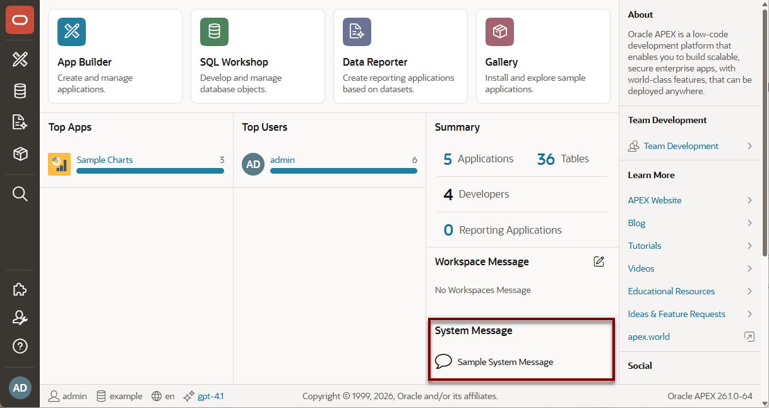Expand the Team Development chevron
769x408 pixels.
tap(749, 146)
